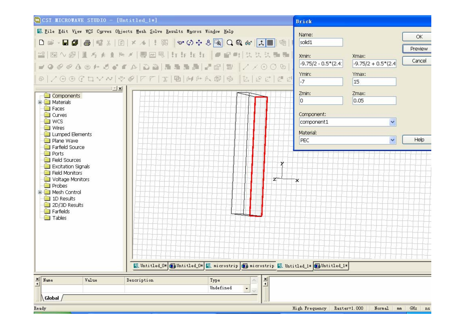This screenshot has width=465, height=329.
Task: Save the project with the floppy disk icon
Action: click(66, 43)
